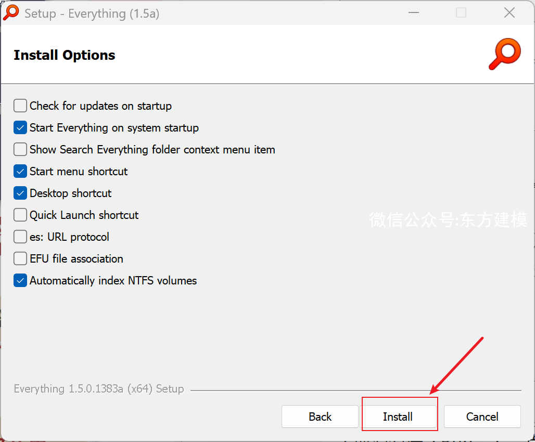Click Everything 1.5.0.1383a (x64) Setup text

point(99,388)
